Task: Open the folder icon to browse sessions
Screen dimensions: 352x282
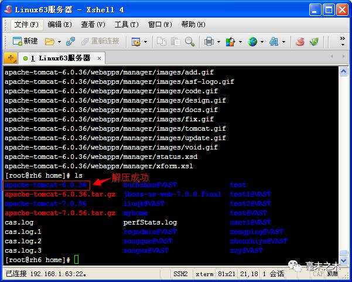Action: click(x=50, y=42)
